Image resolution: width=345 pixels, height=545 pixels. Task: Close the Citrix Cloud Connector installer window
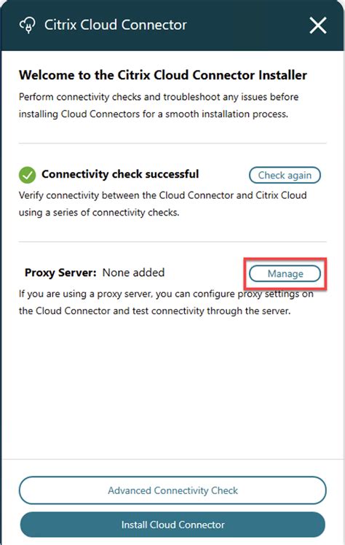[318, 26]
